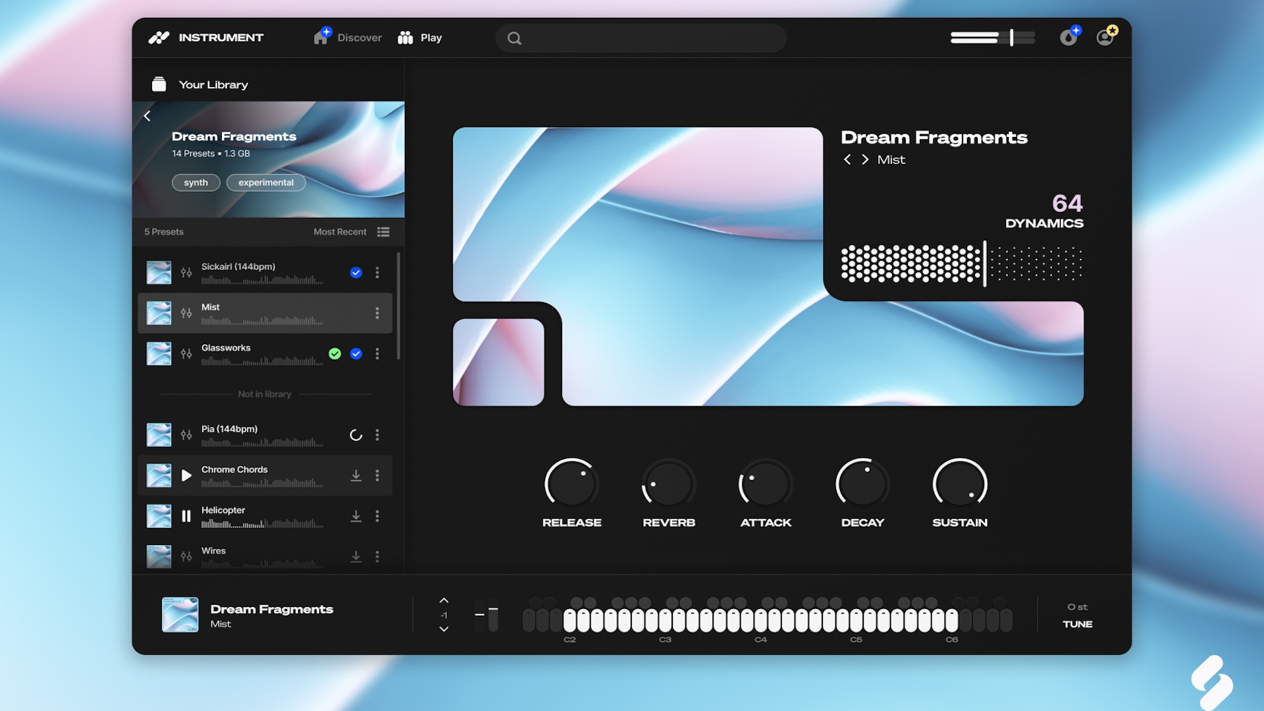Download the Wires preset
The image size is (1264, 711).
coord(356,556)
